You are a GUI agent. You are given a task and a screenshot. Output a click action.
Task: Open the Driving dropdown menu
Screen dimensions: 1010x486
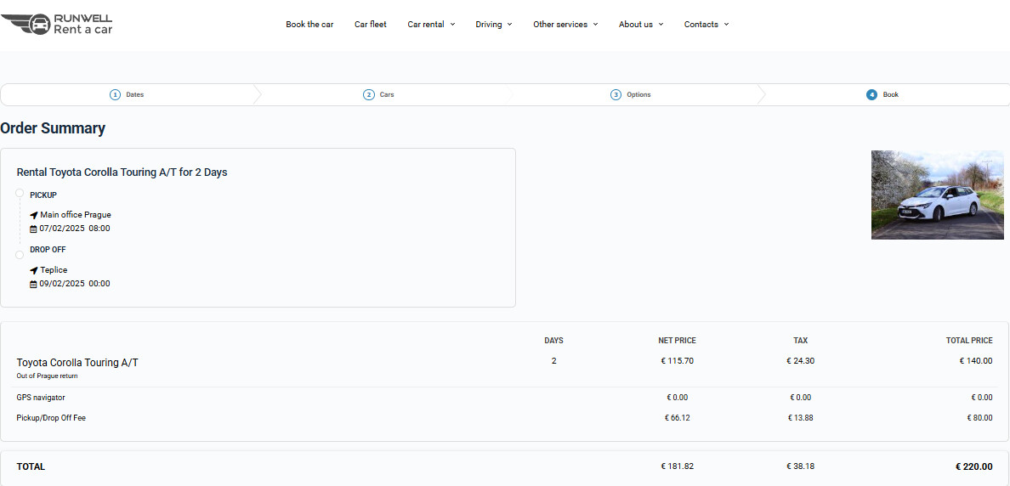click(493, 25)
